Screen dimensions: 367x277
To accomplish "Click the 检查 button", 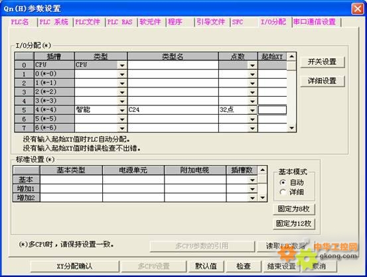I will 244,266.
